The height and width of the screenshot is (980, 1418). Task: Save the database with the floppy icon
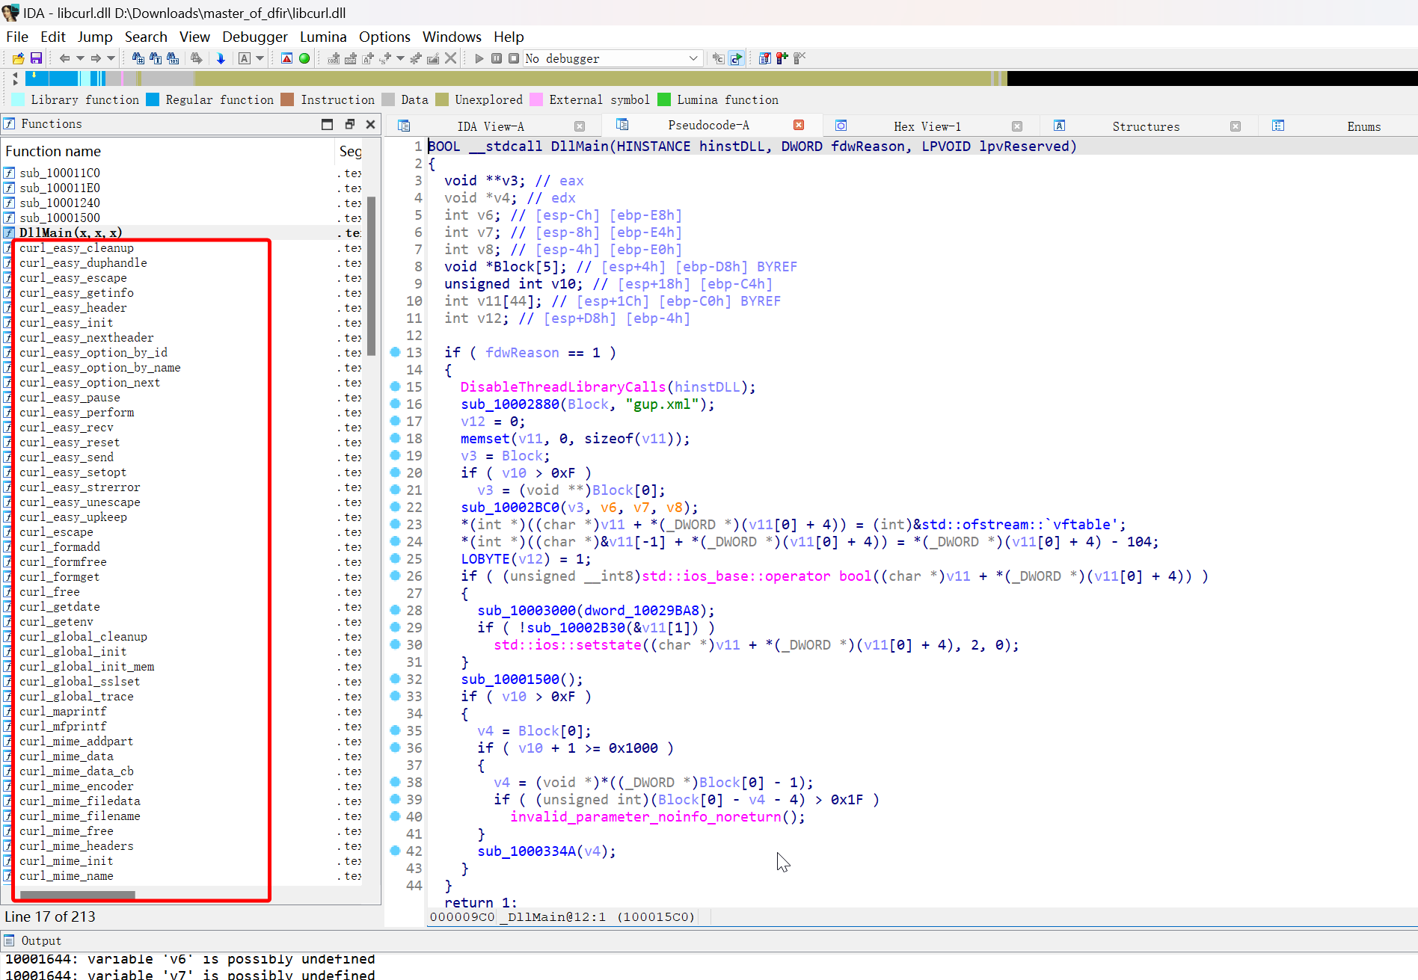pyautogui.click(x=36, y=58)
